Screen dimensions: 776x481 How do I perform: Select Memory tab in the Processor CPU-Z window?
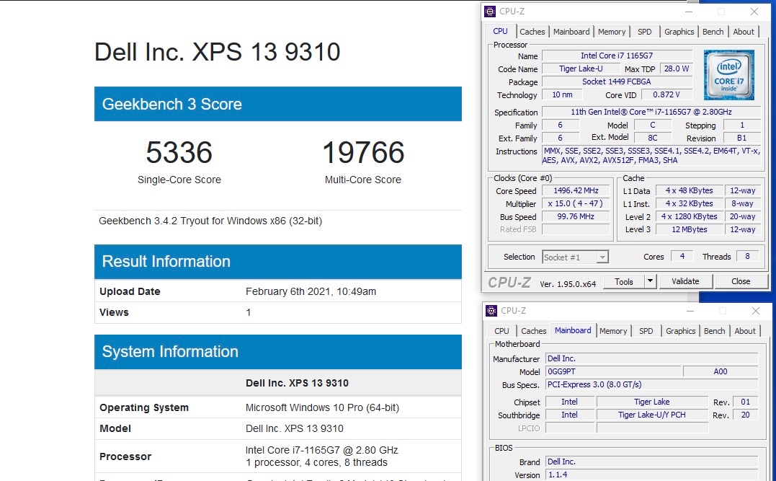pyautogui.click(x=612, y=32)
